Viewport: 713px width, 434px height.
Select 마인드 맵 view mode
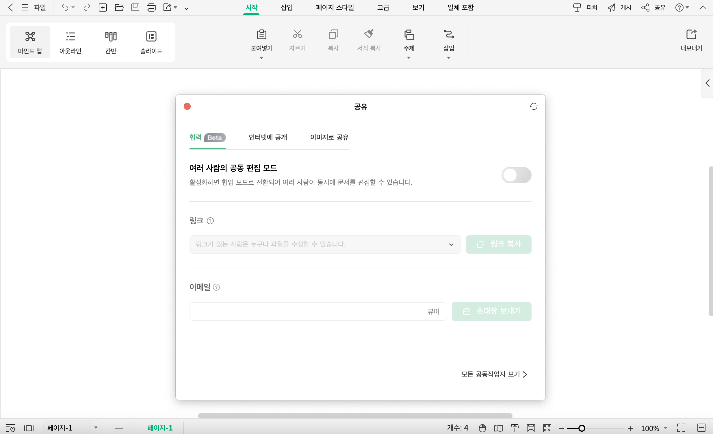tap(30, 42)
